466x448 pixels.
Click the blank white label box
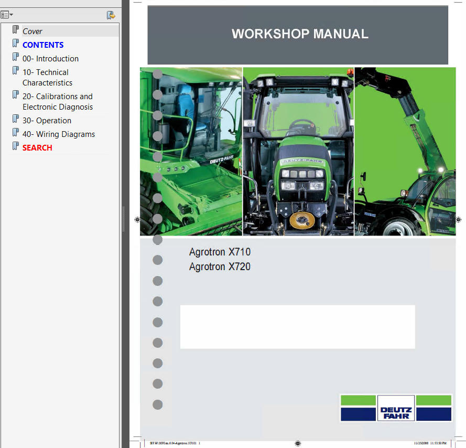(298, 327)
